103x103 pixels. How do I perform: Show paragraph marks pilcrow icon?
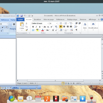76,30
